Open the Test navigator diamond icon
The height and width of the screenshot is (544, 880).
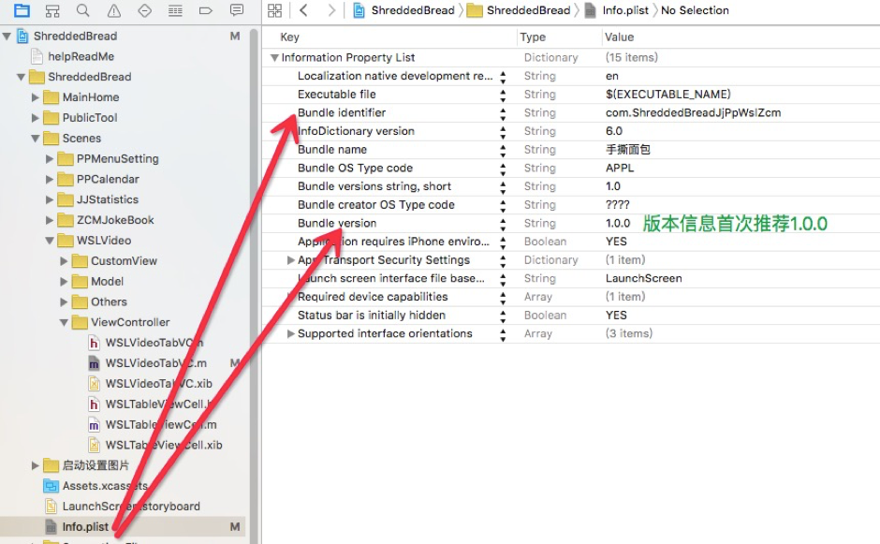(x=145, y=10)
